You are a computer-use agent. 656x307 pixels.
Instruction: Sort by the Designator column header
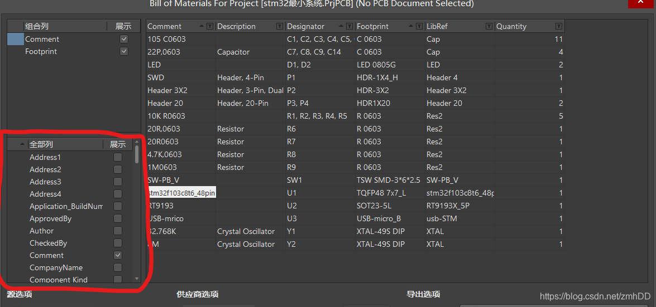[305, 27]
